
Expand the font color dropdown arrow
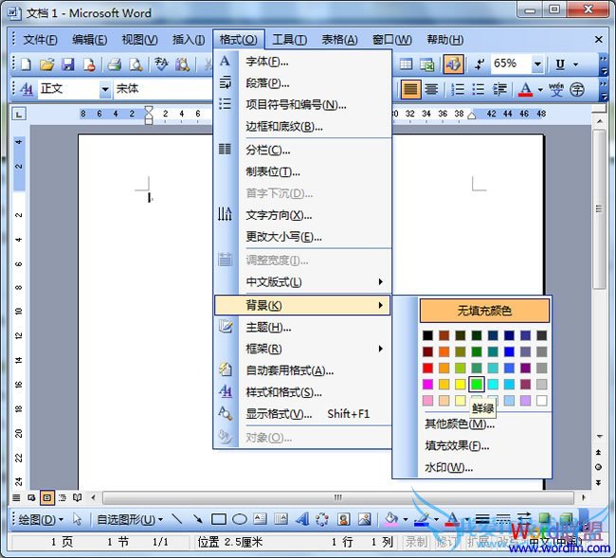click(x=540, y=90)
